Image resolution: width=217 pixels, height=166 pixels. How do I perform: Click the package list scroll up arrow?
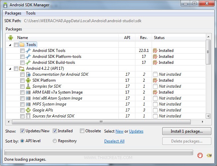coord(208,37)
